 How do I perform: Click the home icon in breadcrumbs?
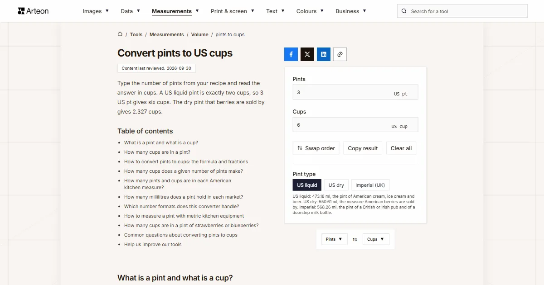(120, 34)
